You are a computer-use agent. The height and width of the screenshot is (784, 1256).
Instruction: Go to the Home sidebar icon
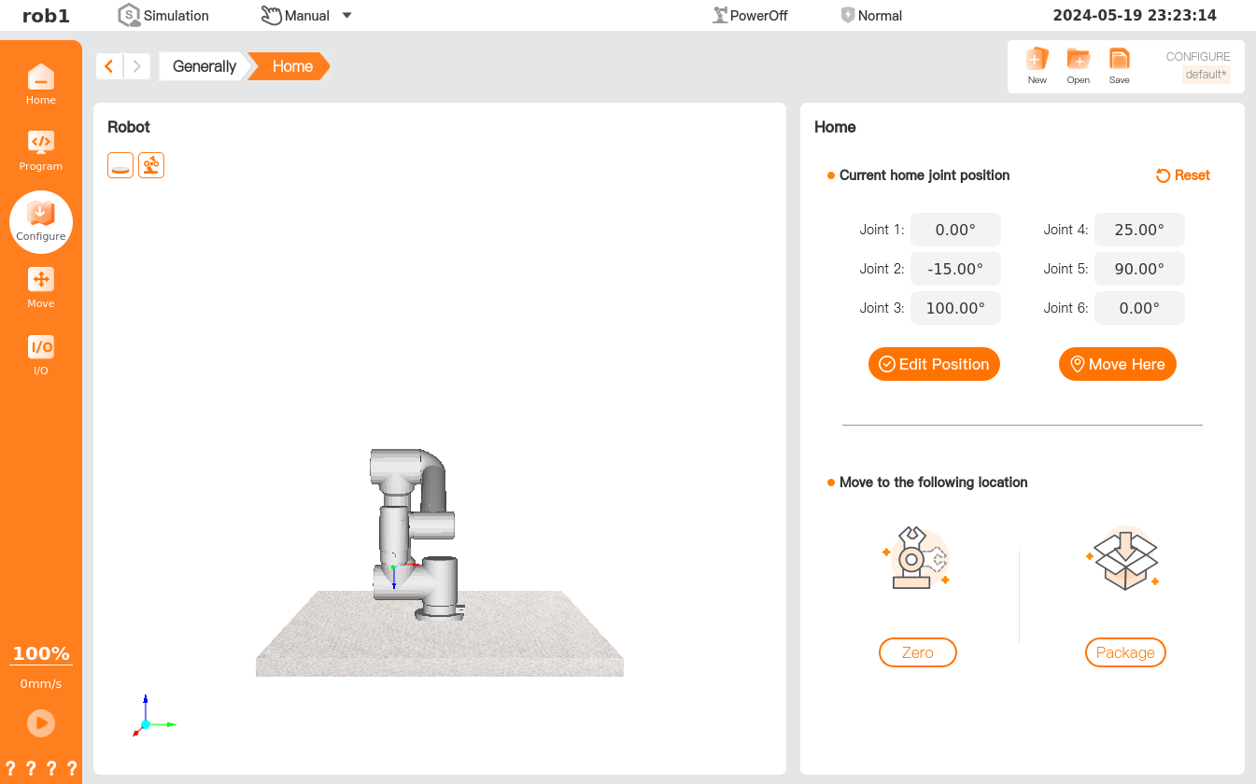40,84
